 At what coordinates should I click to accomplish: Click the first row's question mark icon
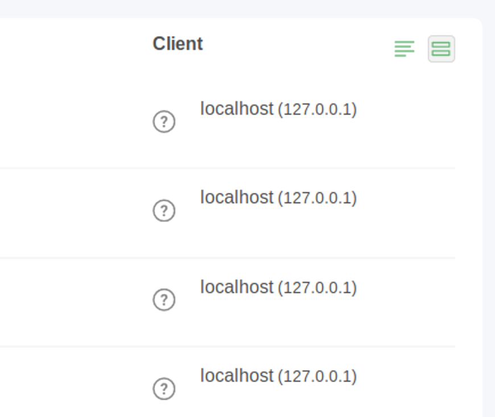[x=164, y=122]
